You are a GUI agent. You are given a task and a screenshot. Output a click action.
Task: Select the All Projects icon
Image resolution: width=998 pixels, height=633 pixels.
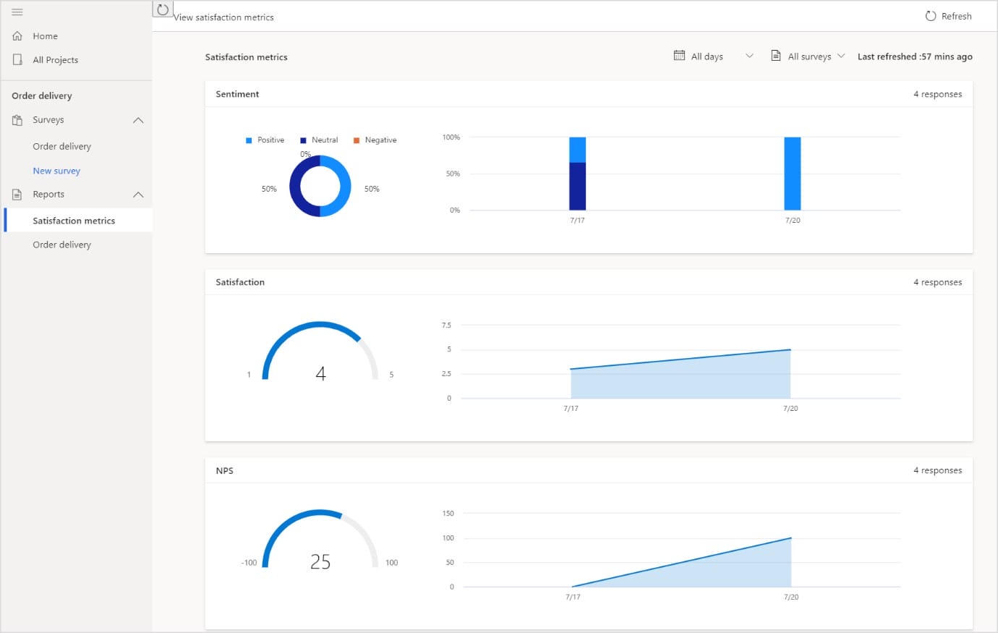click(x=17, y=59)
